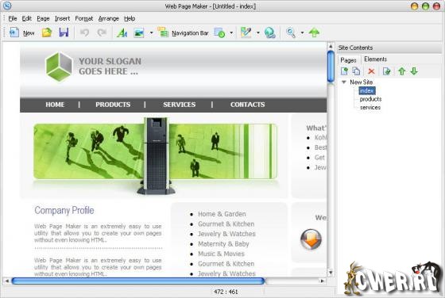This screenshot has width=445, height=298.
Task: Click the PRODUCTS navigation link
Action: (113, 105)
